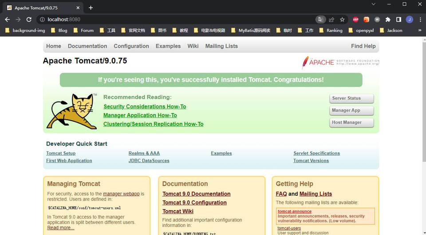This screenshot has width=426, height=235.
Task: Go back to the previous page
Action: [8, 20]
